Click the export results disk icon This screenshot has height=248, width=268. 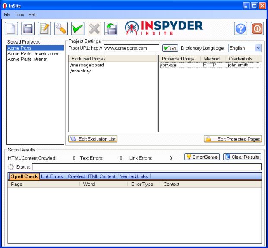coord(111,28)
